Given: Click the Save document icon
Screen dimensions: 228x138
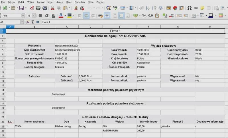Looking at the screenshot, I should click(x=21, y=8).
